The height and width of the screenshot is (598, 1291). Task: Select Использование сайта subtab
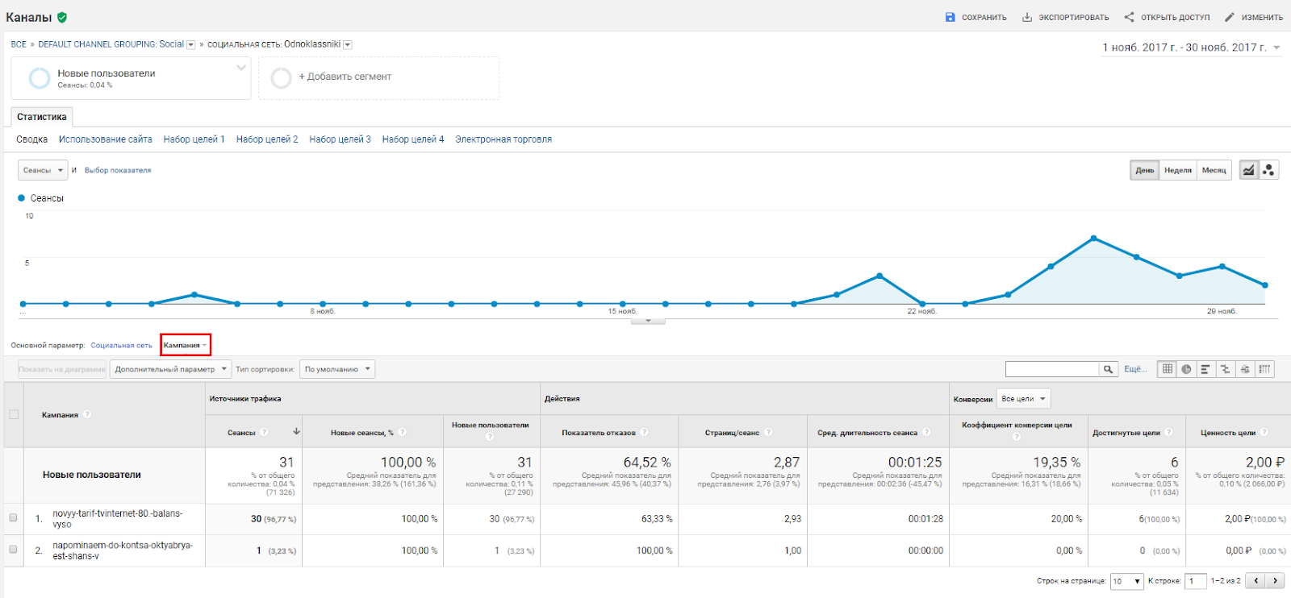[x=106, y=139]
